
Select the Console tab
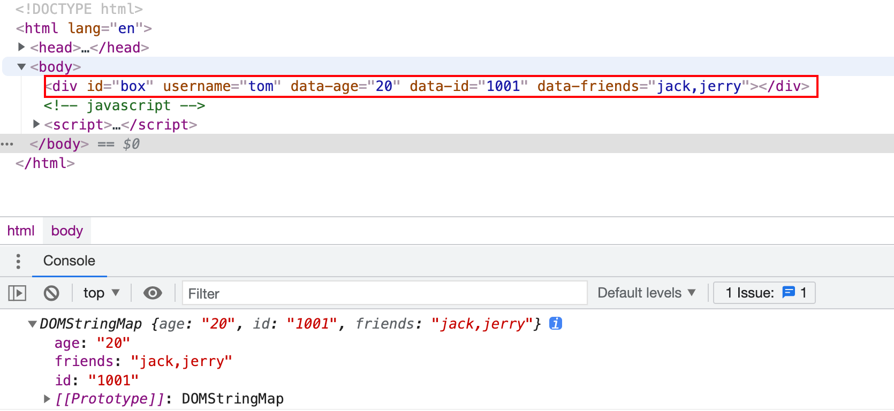click(x=69, y=261)
